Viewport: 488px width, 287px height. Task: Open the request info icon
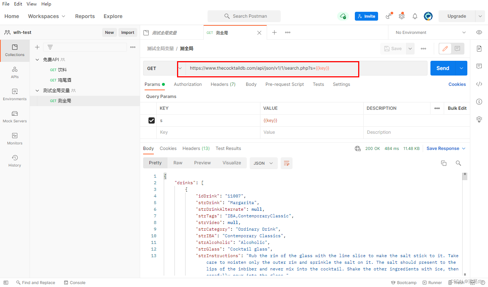point(479,102)
